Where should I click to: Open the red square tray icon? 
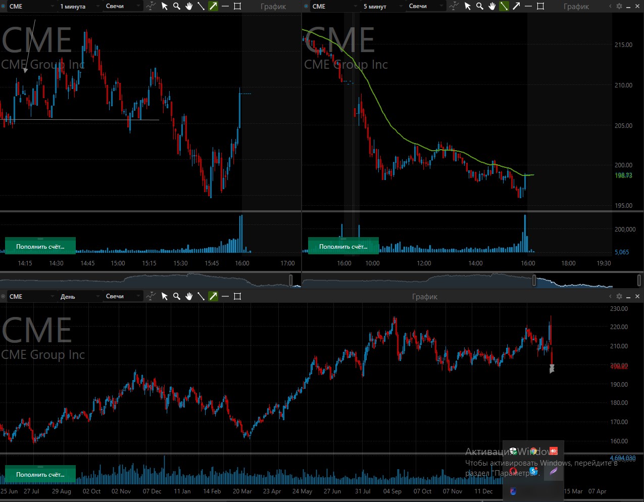[x=553, y=451]
